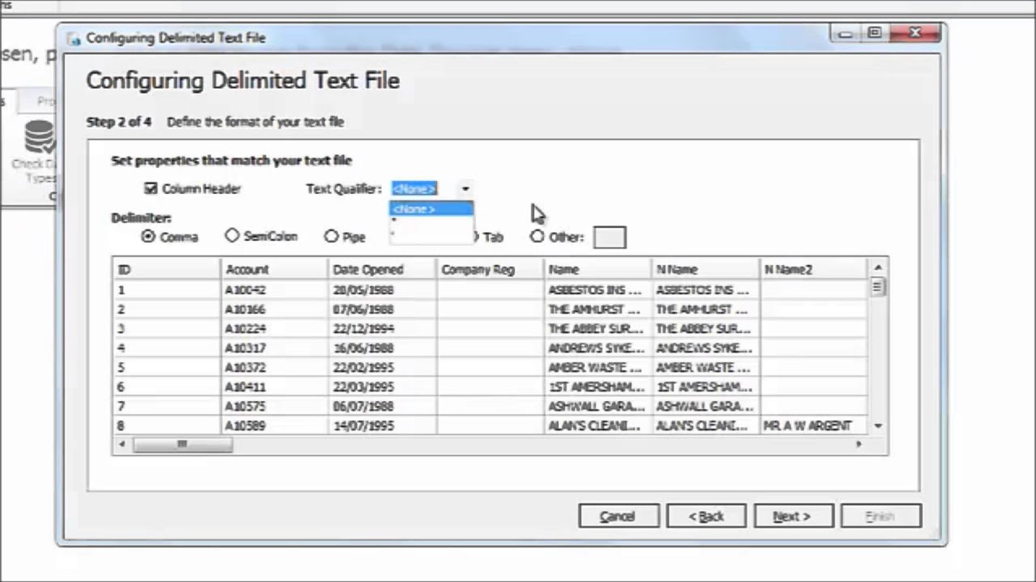The height and width of the screenshot is (582, 1036).
Task: Click the Next button
Action: (x=791, y=517)
